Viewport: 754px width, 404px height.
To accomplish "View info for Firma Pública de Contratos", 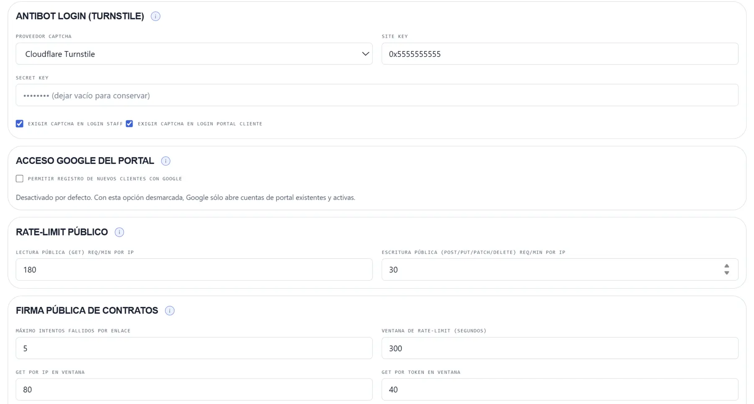I will pos(170,311).
